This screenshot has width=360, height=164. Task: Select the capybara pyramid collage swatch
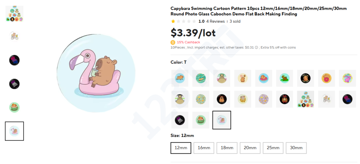(x=306, y=99)
